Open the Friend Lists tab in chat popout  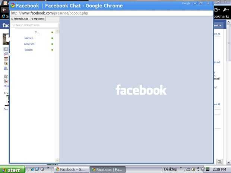pyautogui.click(x=20, y=19)
